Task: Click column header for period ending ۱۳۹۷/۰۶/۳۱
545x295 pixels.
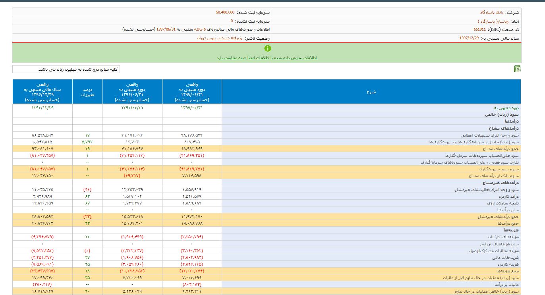Action: coord(192,92)
